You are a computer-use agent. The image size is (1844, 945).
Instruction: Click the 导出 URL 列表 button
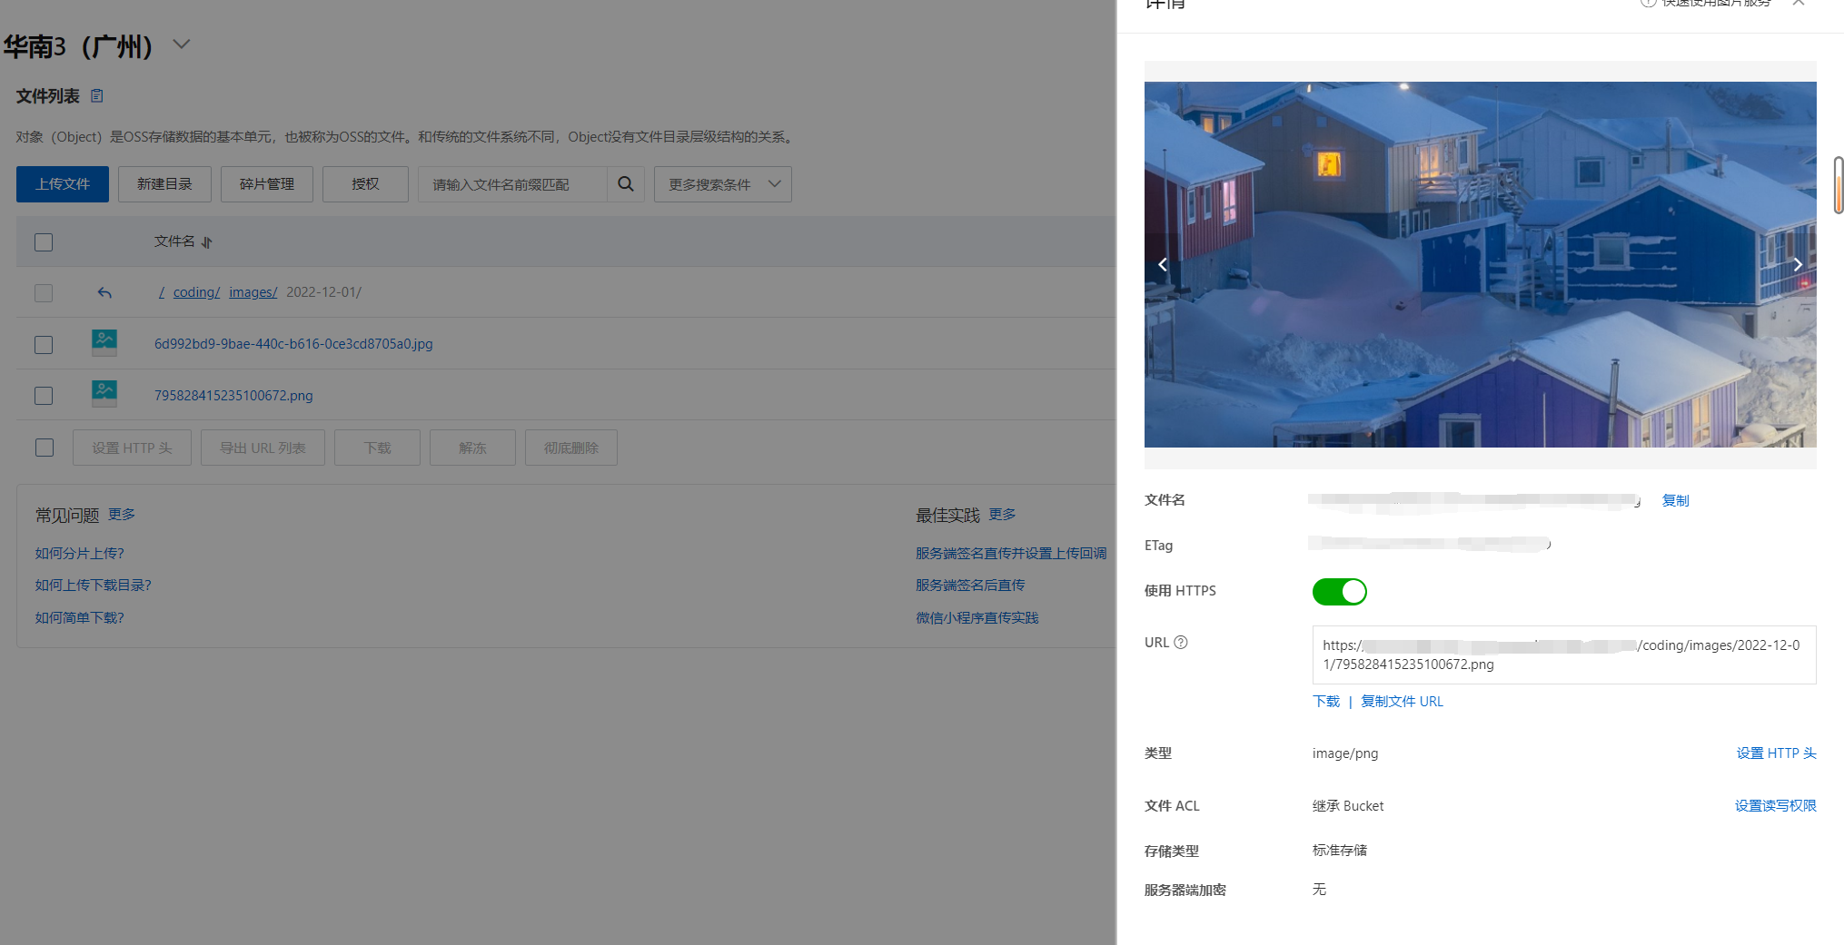pos(263,448)
